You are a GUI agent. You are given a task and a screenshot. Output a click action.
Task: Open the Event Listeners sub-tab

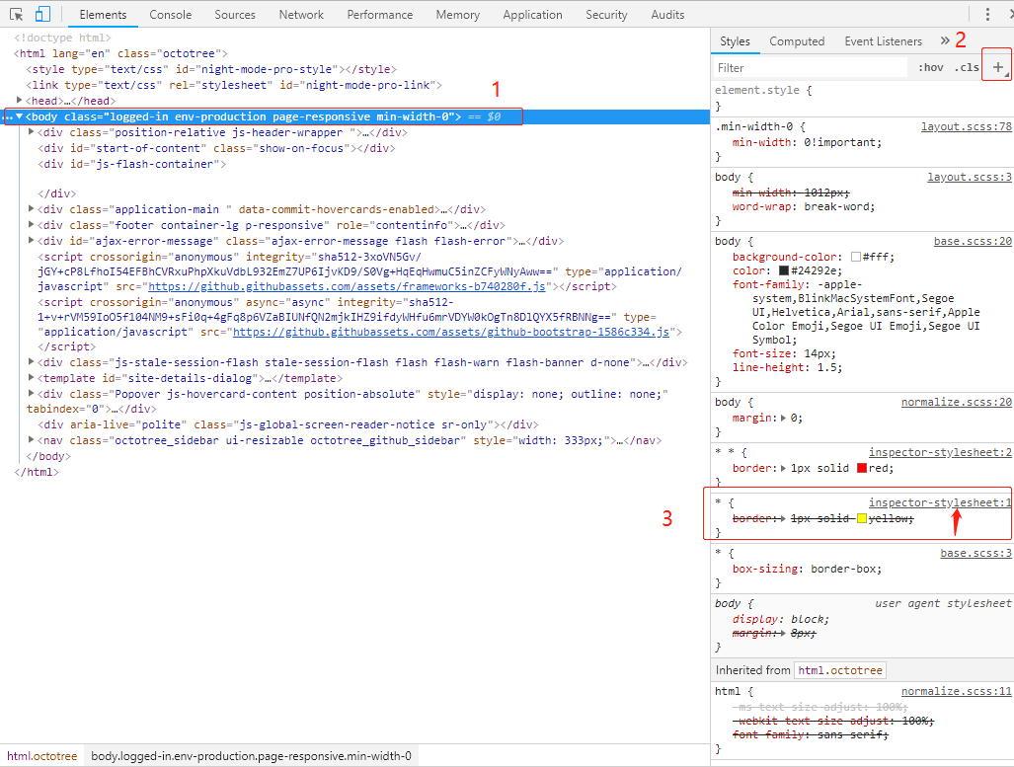(x=883, y=41)
